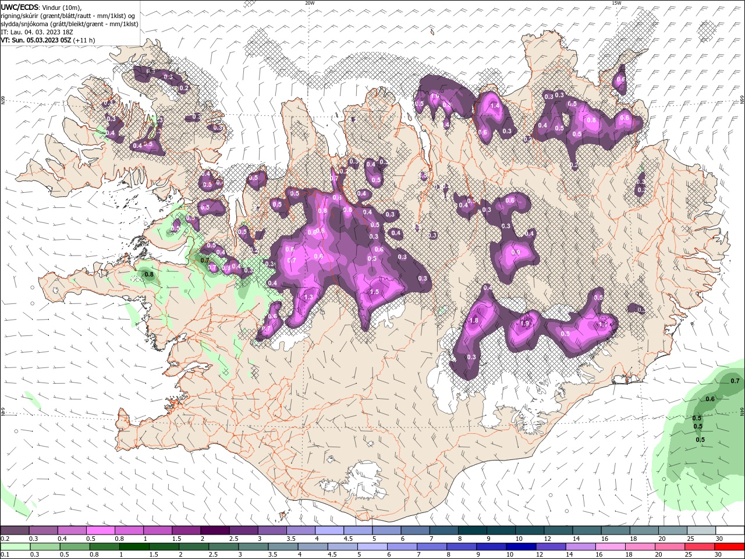745x559 pixels.
Task: Click the 1.5 snowfall value on the map
Action: (x=375, y=292)
